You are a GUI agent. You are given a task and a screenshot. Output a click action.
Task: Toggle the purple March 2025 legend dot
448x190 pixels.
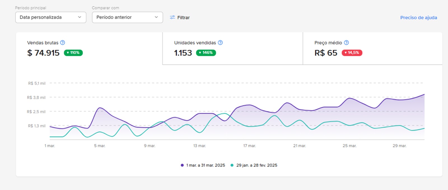182,165
